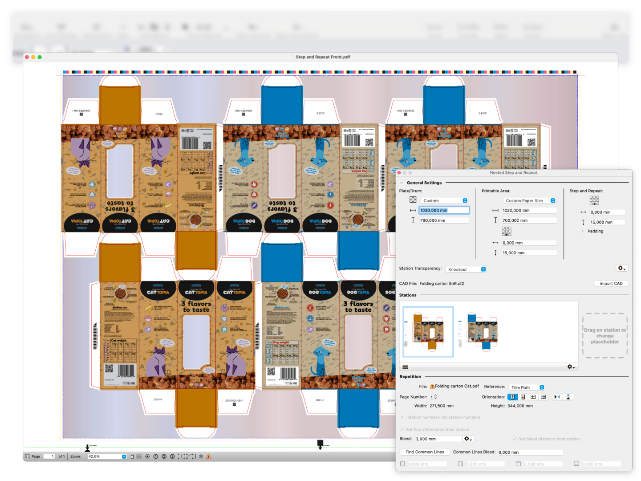Viewport: 641px width, 481px height.
Task: Click the flip vertical orientation icon
Action: [568, 397]
